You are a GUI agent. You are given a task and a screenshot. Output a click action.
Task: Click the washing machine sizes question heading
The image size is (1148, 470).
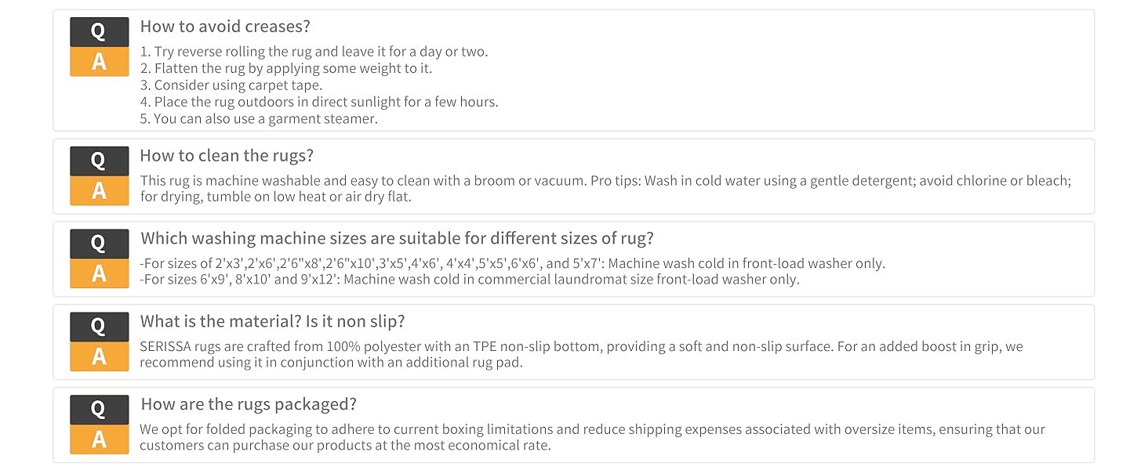pyautogui.click(x=397, y=238)
